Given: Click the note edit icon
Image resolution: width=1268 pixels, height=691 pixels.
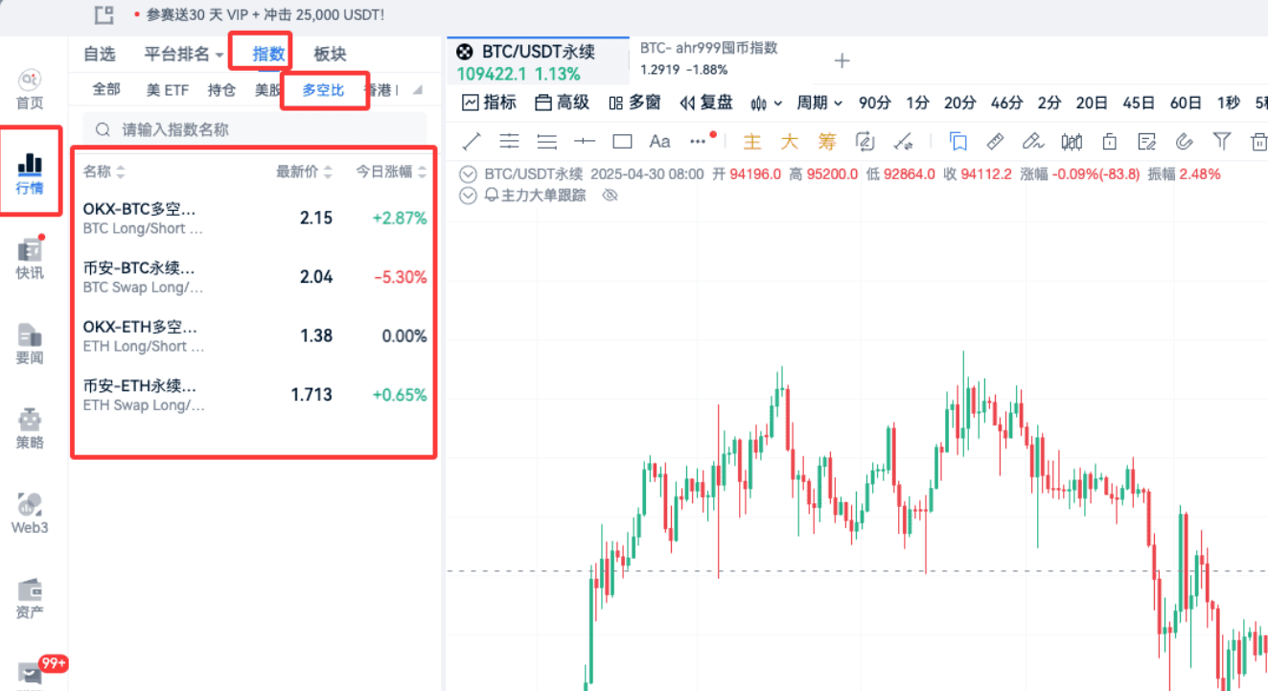Looking at the screenshot, I should tap(1146, 142).
